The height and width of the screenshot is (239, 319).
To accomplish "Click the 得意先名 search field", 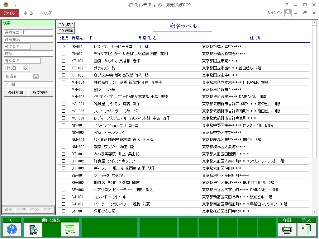I will pos(28,40).
